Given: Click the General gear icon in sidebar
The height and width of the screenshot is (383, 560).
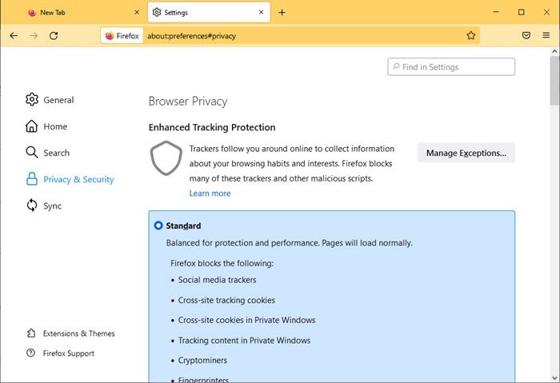Looking at the screenshot, I should (x=32, y=100).
